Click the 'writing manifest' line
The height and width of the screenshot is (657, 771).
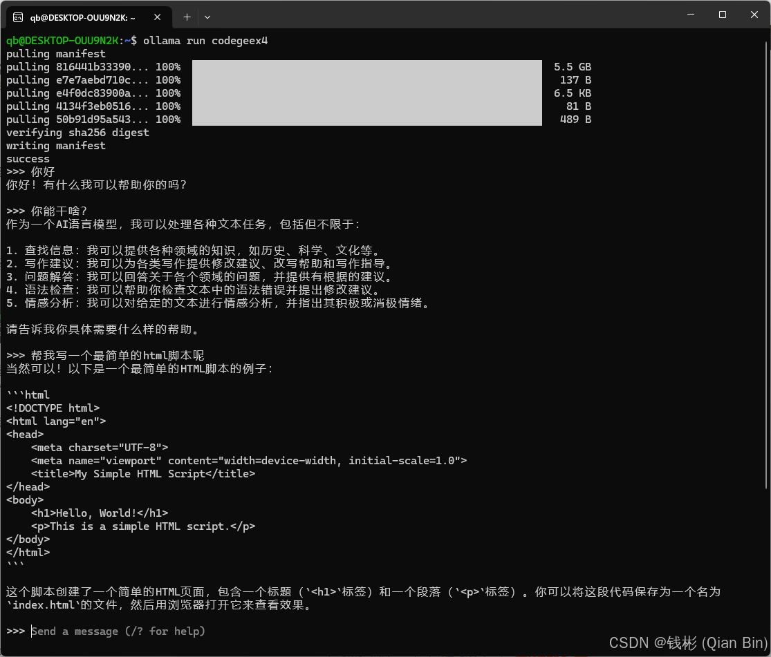click(55, 146)
